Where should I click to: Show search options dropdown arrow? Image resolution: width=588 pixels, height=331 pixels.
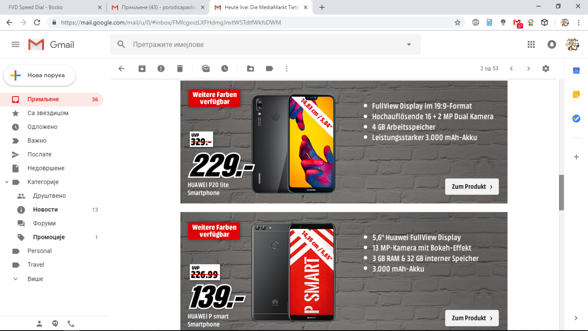tap(409, 45)
